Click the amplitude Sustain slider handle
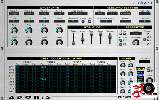Viewport: 159px width, 100px height. click(101, 34)
